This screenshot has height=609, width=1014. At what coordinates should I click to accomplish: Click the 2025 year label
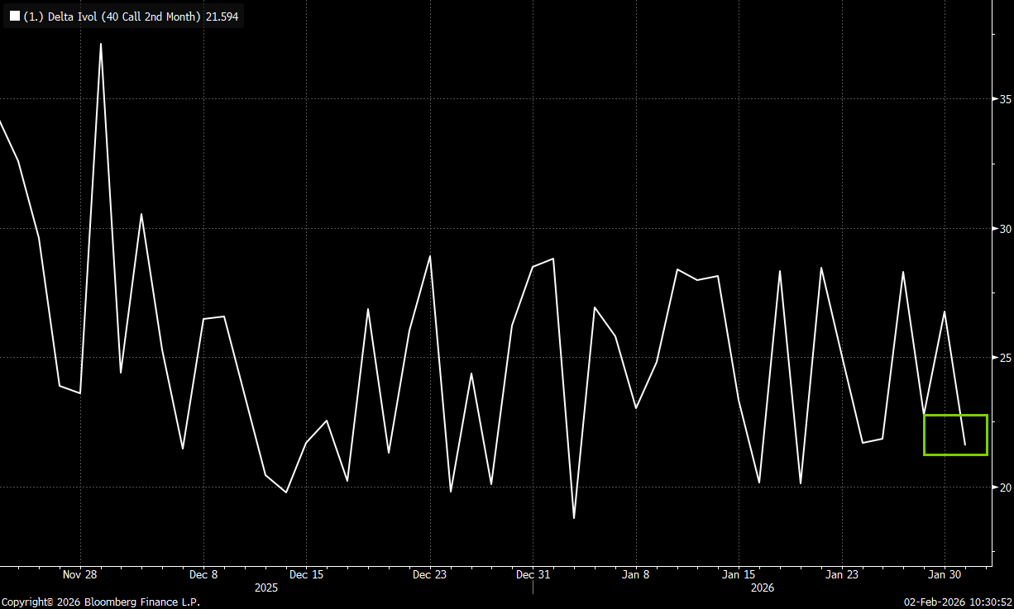tap(266, 588)
